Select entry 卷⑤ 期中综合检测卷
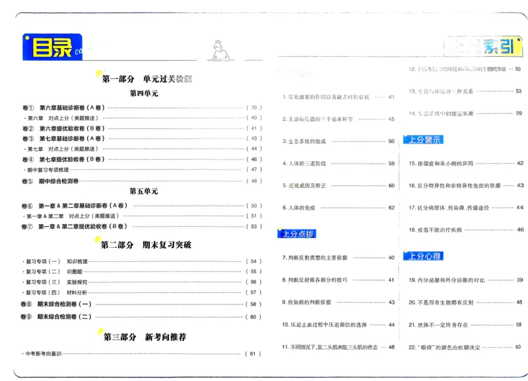This screenshot has height=381, width=528. [x=142, y=181]
